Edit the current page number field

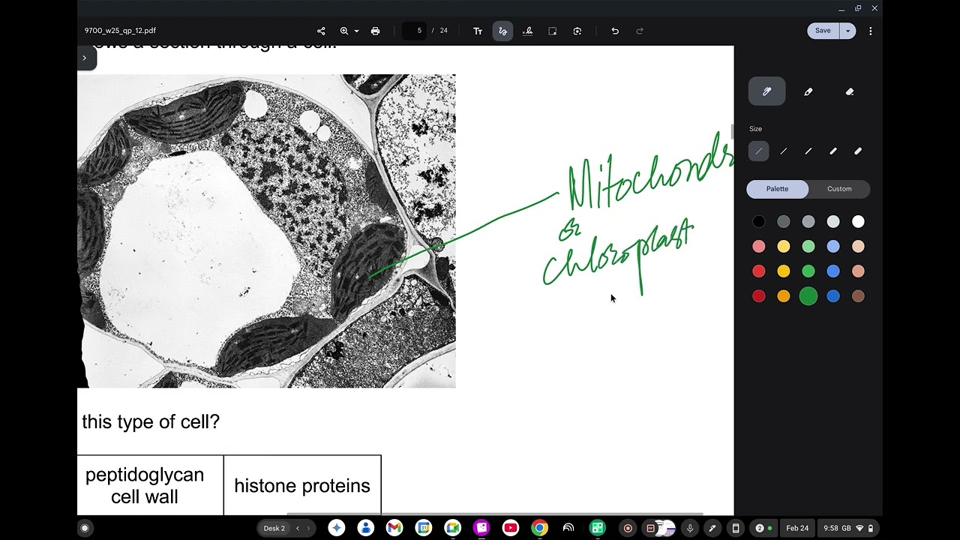415,31
